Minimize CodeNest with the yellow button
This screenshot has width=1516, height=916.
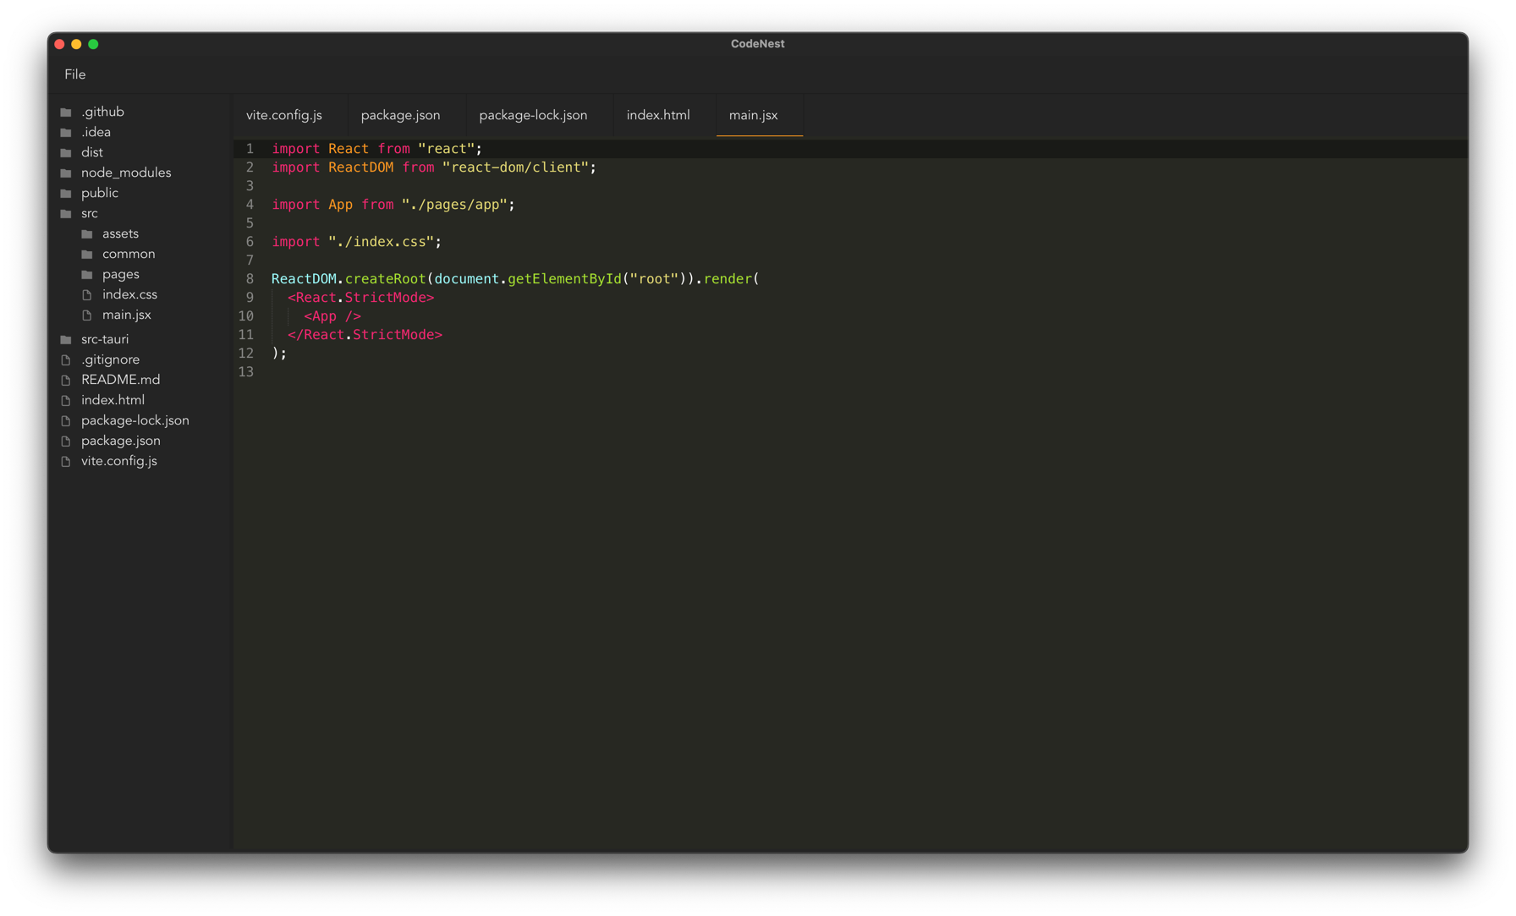click(76, 44)
